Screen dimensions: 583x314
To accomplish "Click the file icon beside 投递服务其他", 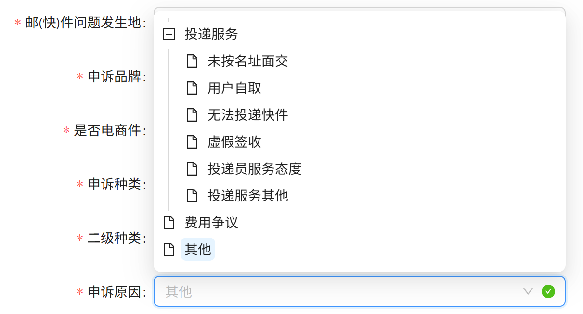I will 192,196.
